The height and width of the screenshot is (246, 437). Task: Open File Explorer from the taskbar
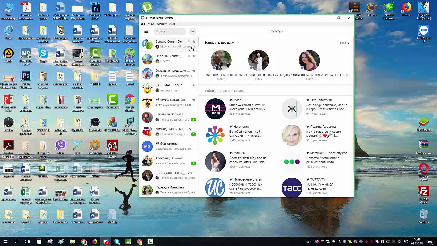tap(72, 242)
